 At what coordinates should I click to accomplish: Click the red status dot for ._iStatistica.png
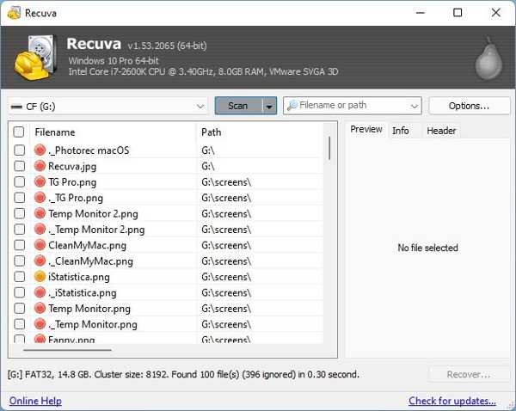click(x=40, y=292)
